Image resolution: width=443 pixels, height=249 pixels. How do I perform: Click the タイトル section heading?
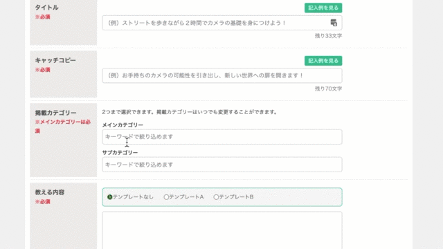pyautogui.click(x=46, y=8)
